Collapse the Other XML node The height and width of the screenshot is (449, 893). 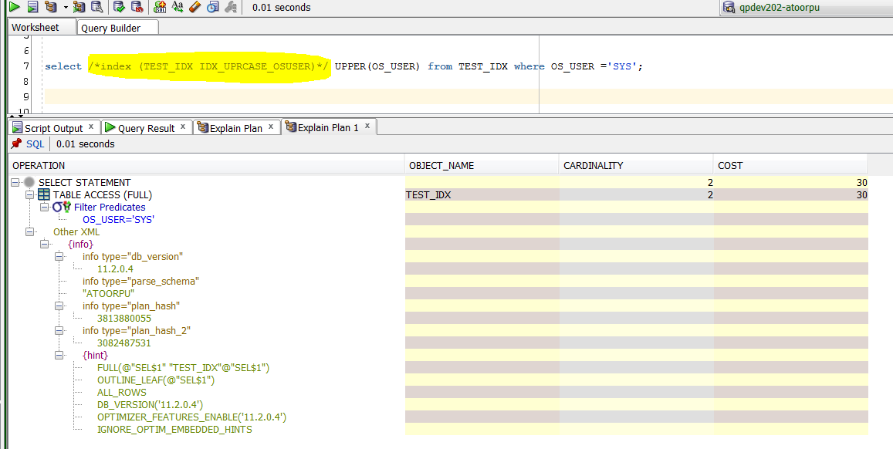point(29,231)
